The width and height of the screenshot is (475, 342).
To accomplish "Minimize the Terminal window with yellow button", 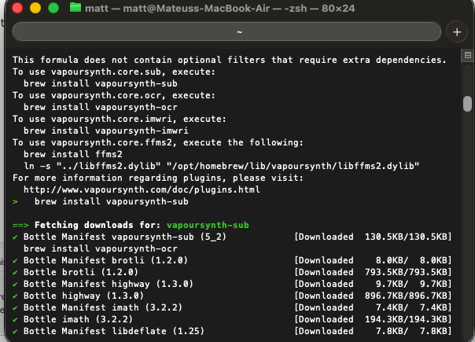I will click(x=35, y=9).
